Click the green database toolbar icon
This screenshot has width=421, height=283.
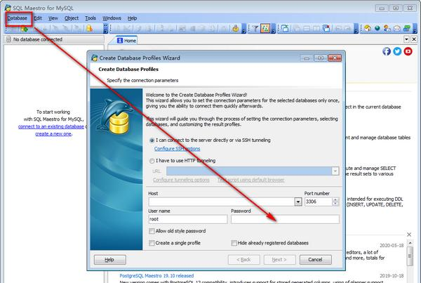(25, 29)
